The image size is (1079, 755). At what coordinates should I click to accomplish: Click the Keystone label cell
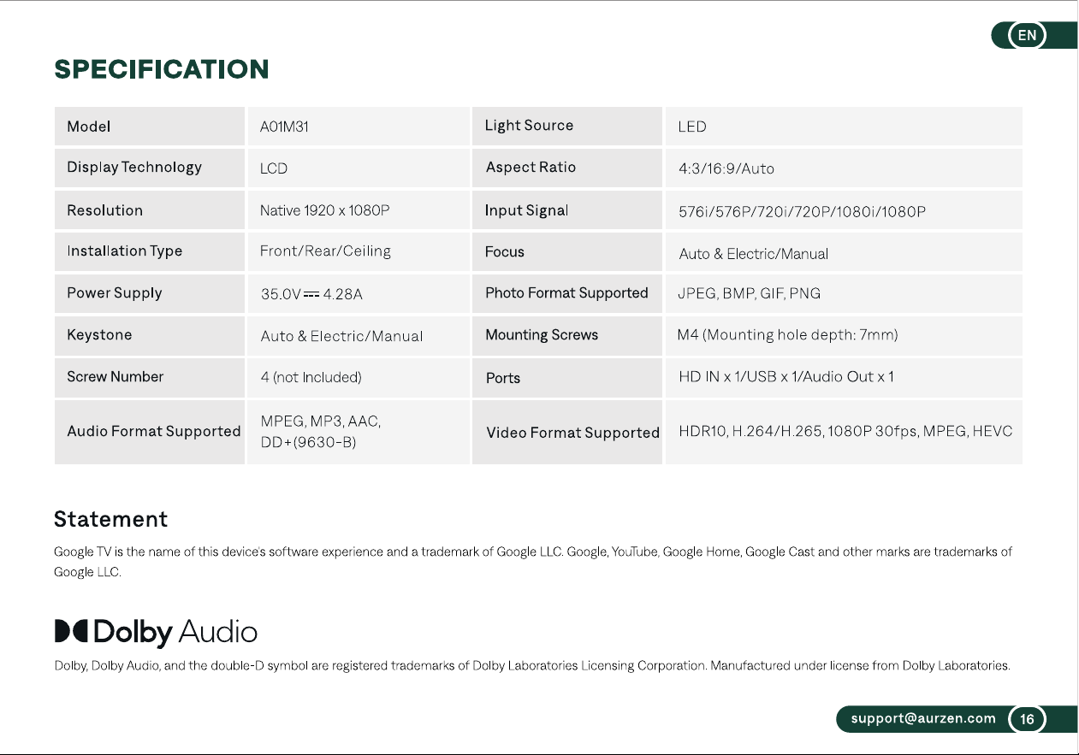click(150, 336)
